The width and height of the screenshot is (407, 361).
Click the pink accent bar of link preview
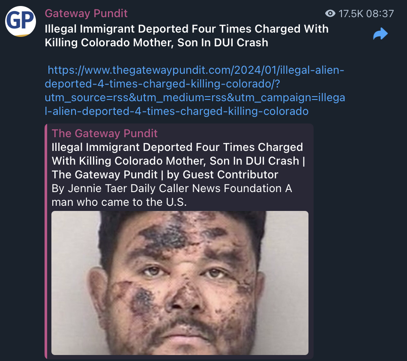[46, 241]
